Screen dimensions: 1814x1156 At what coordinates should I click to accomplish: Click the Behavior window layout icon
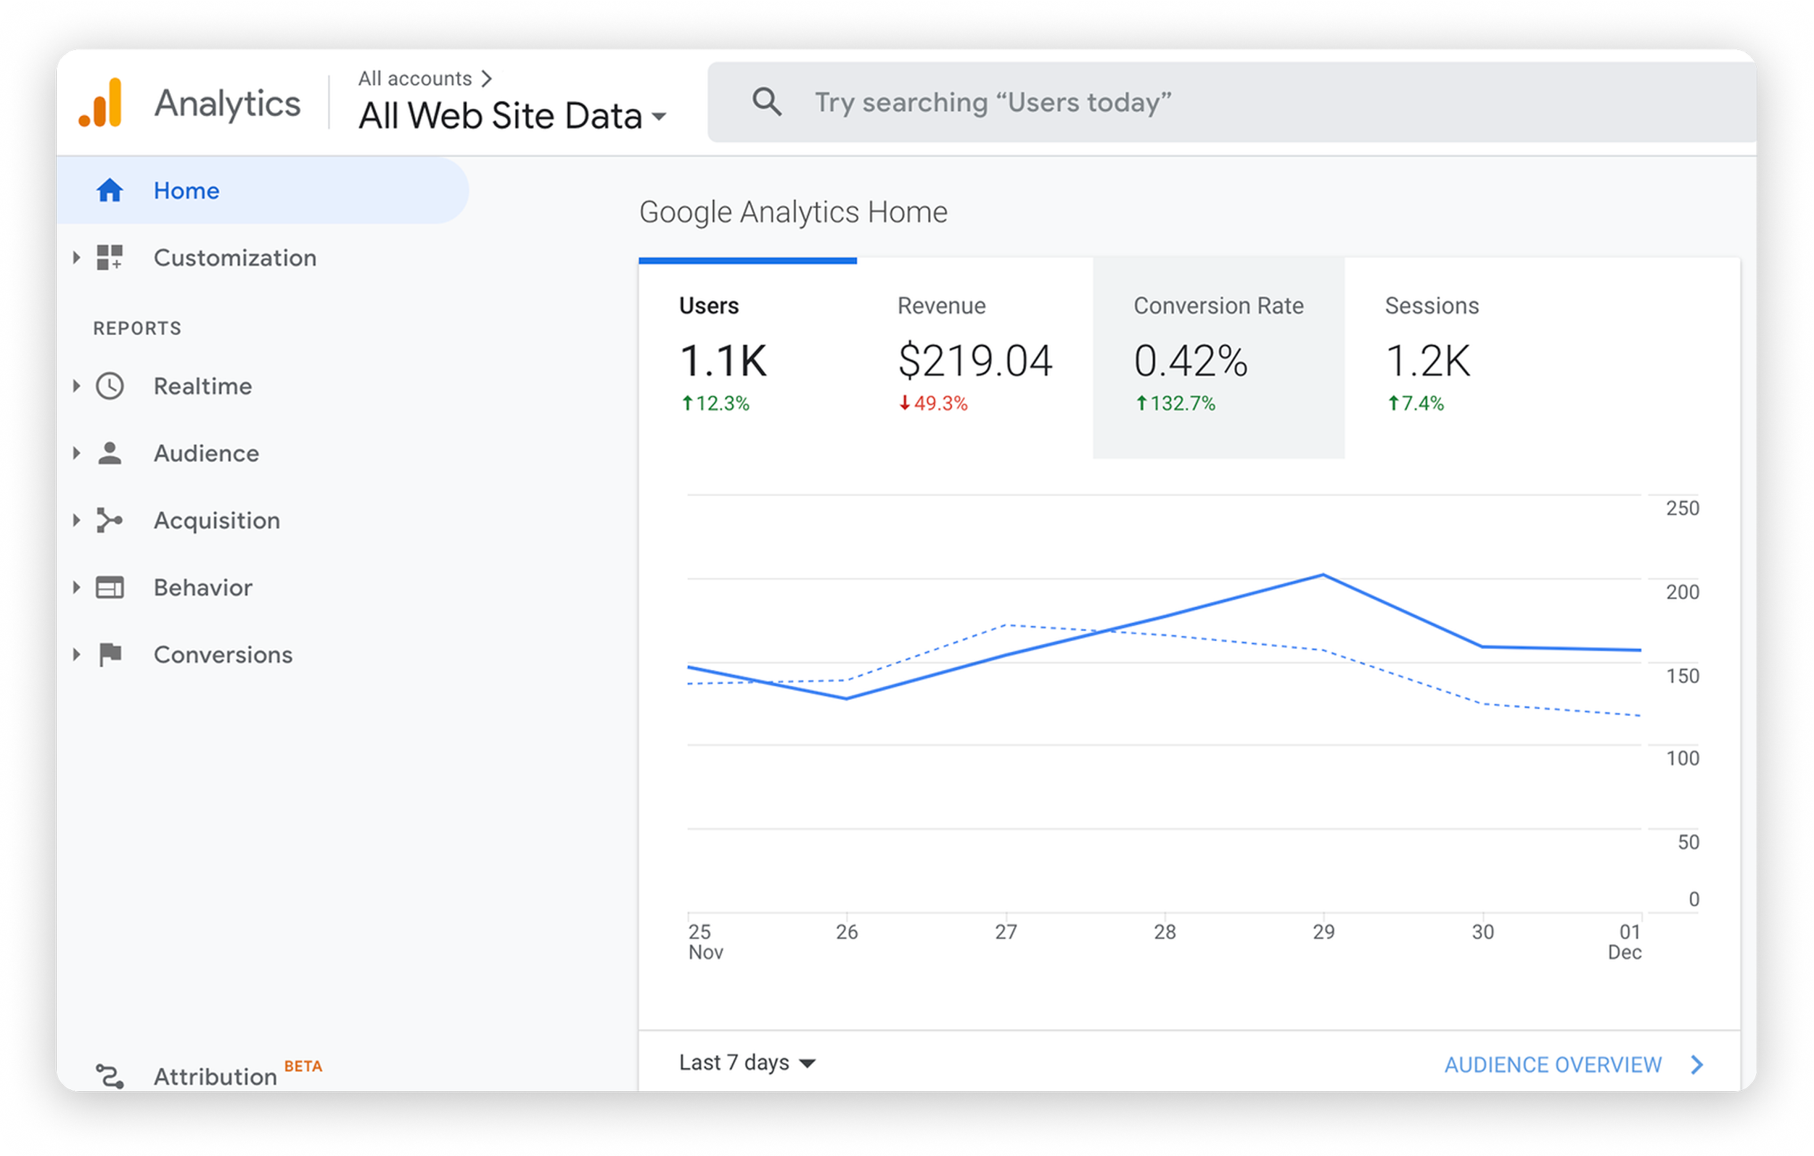tap(110, 587)
